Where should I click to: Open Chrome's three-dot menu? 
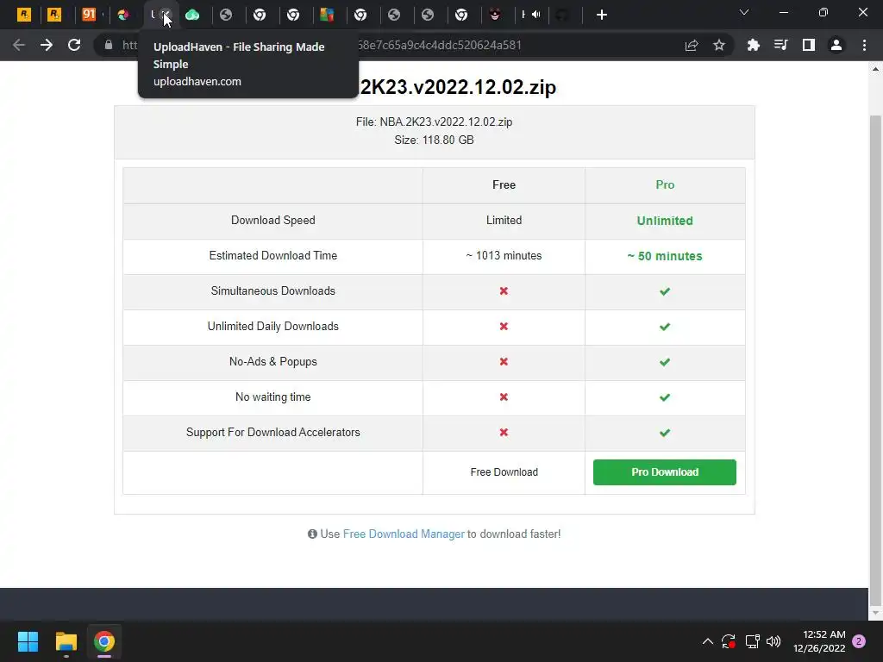click(x=864, y=45)
